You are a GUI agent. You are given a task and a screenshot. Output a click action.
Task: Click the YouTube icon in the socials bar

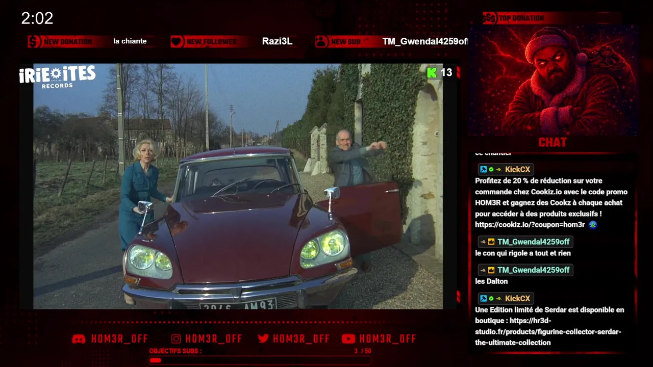(348, 339)
